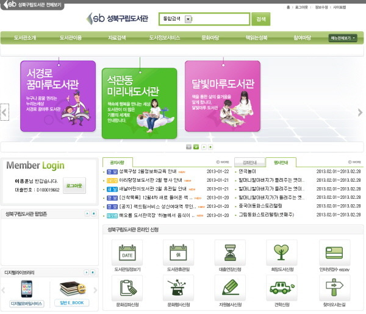Open notice 해오름 도서관극장
Viewport: 366px width, 314px height.
[157, 215]
